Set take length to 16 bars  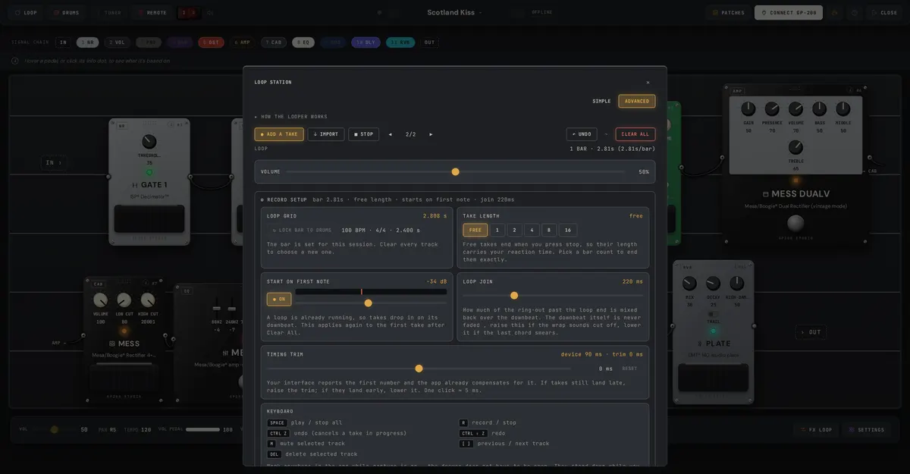568,230
